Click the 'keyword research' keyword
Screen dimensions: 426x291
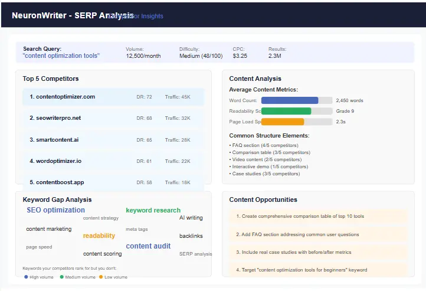(x=153, y=210)
